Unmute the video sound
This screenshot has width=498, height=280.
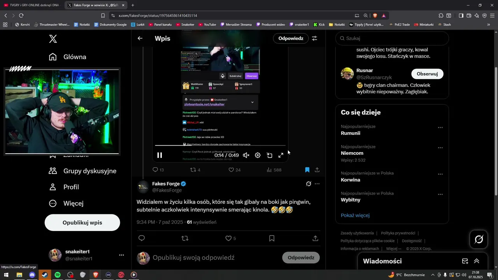coord(246,155)
